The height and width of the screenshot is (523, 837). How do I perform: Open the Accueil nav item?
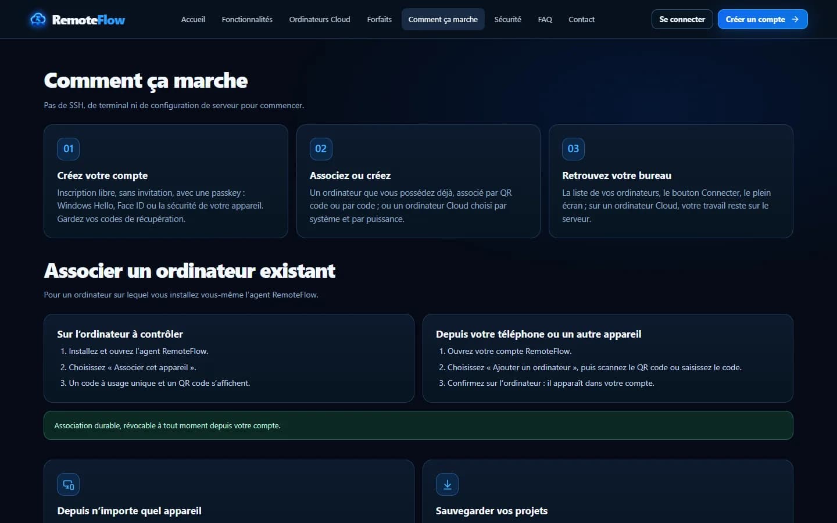pyautogui.click(x=193, y=19)
